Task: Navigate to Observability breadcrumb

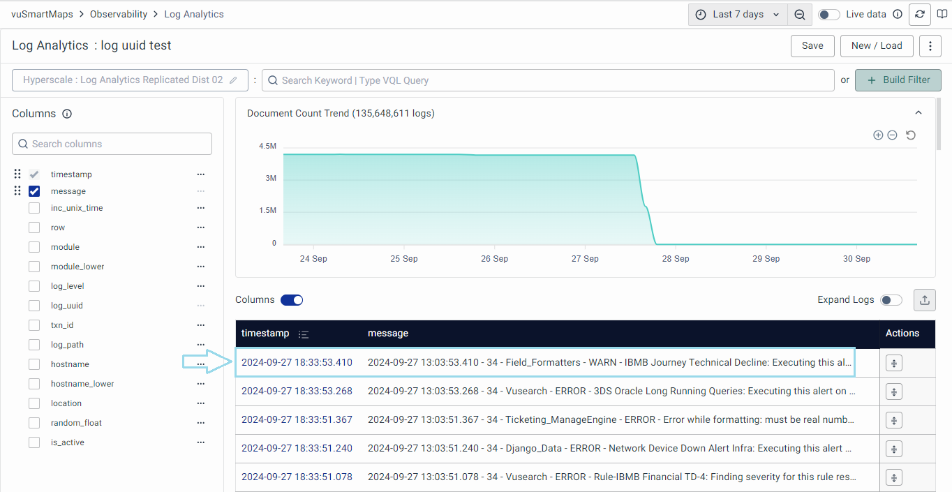Action: point(119,14)
